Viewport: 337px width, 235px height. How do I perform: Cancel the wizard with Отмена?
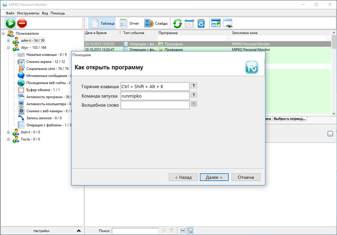246,177
